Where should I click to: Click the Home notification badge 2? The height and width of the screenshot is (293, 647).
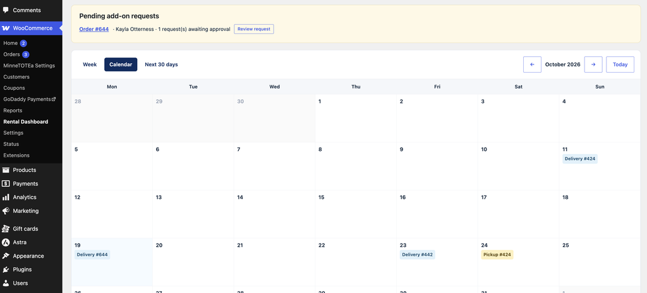pos(23,44)
